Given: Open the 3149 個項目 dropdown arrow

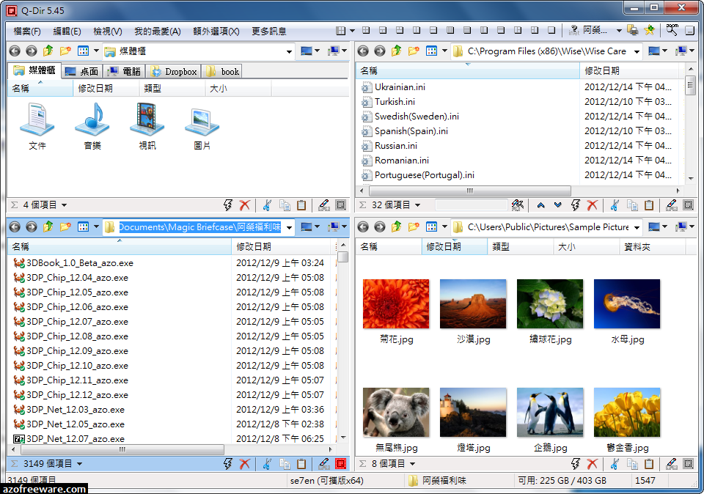Looking at the screenshot, I should [x=79, y=463].
